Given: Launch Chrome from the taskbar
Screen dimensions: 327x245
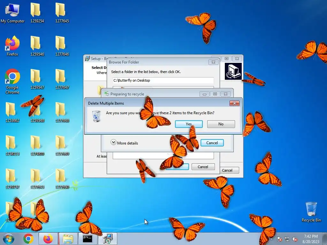Looking at the screenshot, I should [28, 239].
